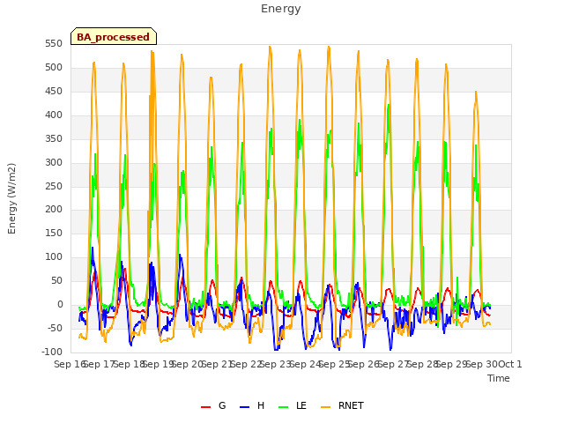Select the H legend label
Image resolution: width=564 pixels, height=423 pixels.
click(261, 405)
